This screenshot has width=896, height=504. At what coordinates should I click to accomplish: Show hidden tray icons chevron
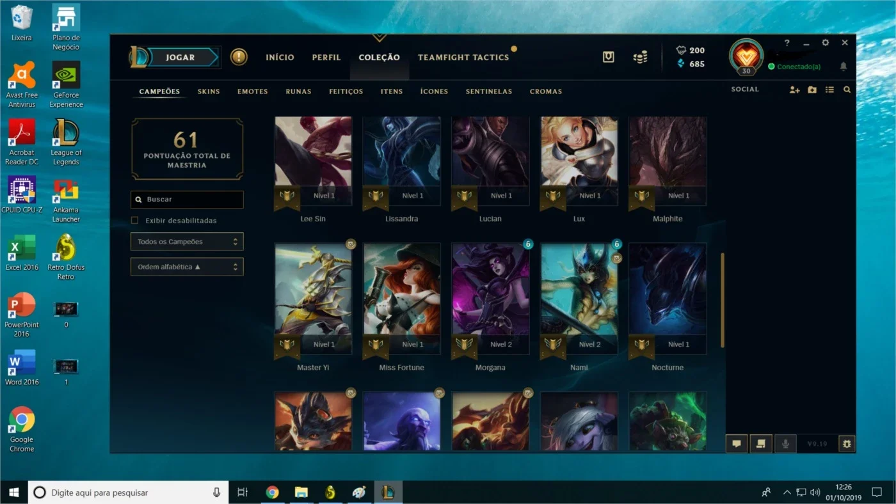click(x=787, y=492)
